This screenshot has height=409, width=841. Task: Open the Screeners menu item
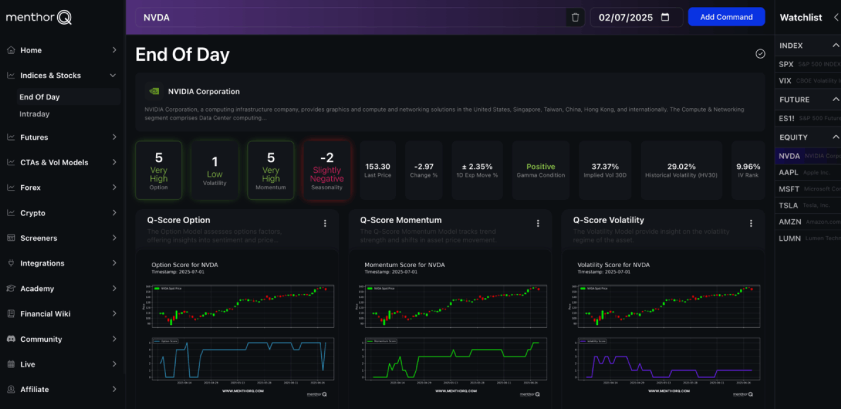(62, 238)
